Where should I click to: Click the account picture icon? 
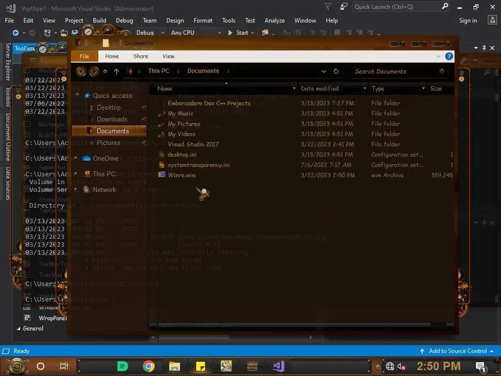[492, 20]
